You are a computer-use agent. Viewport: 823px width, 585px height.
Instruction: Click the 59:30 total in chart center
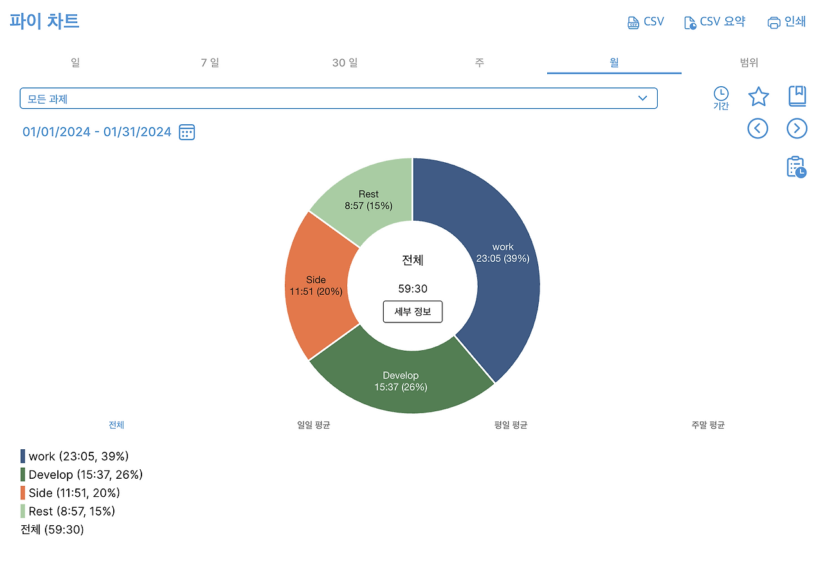point(413,289)
